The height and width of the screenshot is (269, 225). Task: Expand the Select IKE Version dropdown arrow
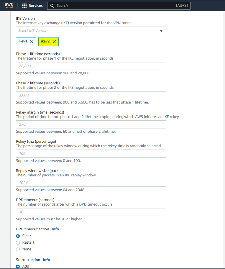point(161,31)
